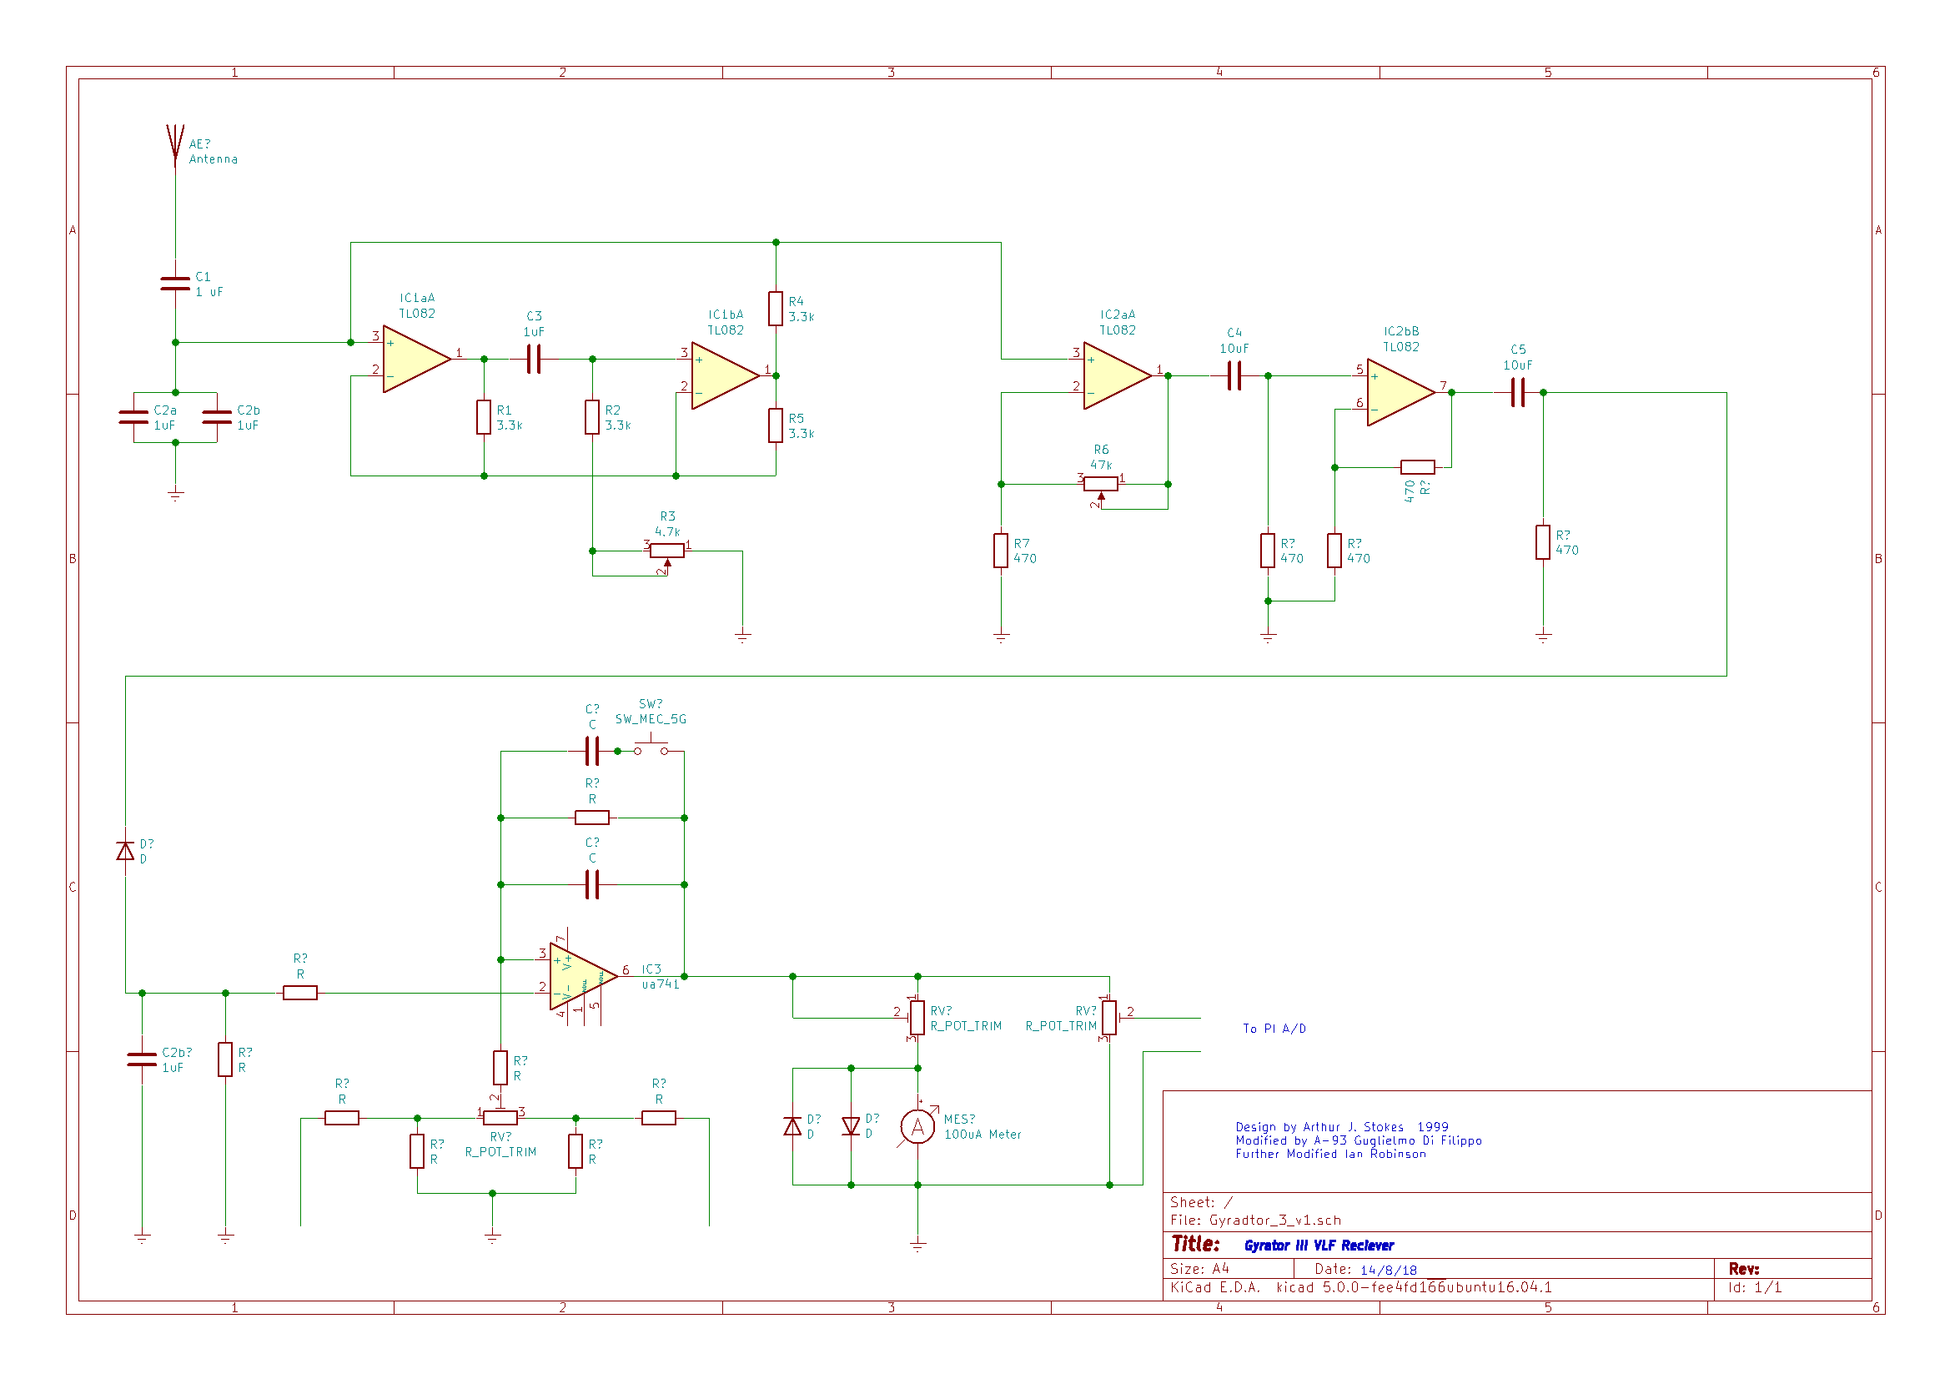Select the C3 1uF capacitor symbol
Screen dimensions: 1950x1379
(x=533, y=360)
